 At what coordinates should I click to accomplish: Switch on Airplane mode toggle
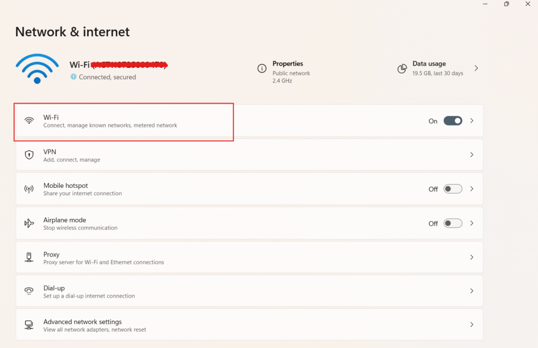coord(452,223)
